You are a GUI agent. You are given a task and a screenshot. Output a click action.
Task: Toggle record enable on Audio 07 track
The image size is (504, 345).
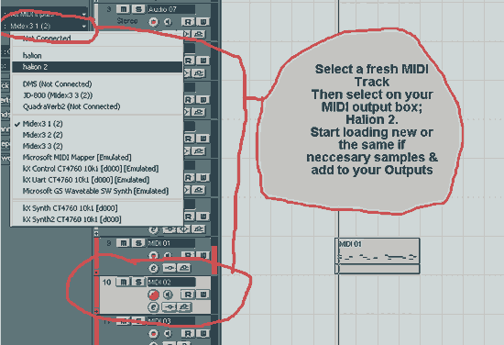(154, 22)
